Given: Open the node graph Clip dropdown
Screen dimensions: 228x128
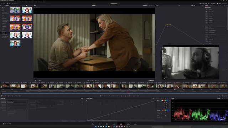Looking at the screenshot, I should 193,6.
